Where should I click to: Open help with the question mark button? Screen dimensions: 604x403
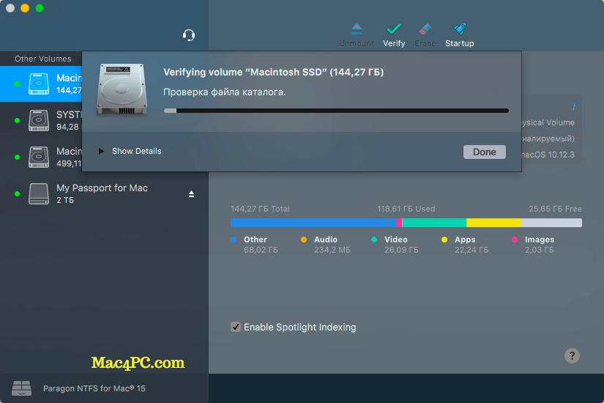click(x=572, y=355)
